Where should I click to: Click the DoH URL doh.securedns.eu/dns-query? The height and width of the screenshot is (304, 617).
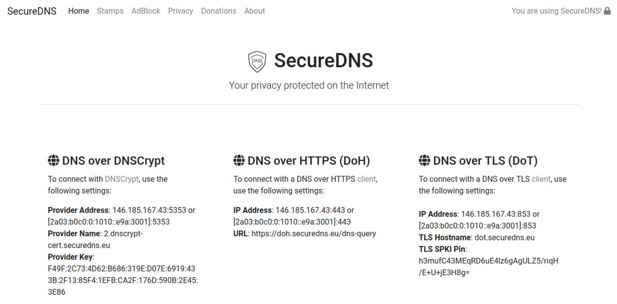314,234
